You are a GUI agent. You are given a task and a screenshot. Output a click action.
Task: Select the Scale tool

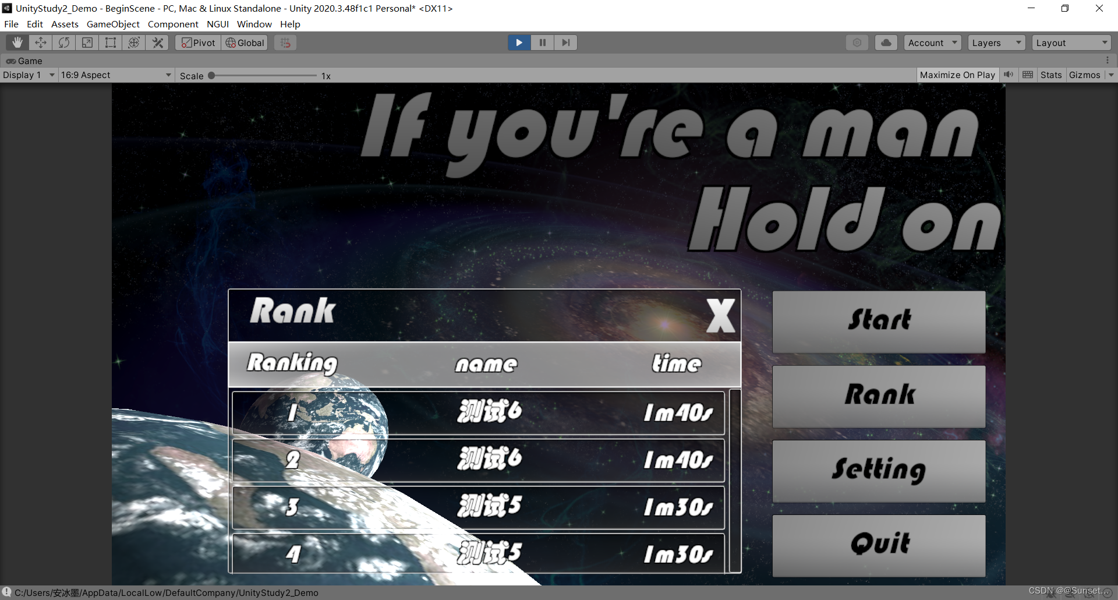(87, 43)
